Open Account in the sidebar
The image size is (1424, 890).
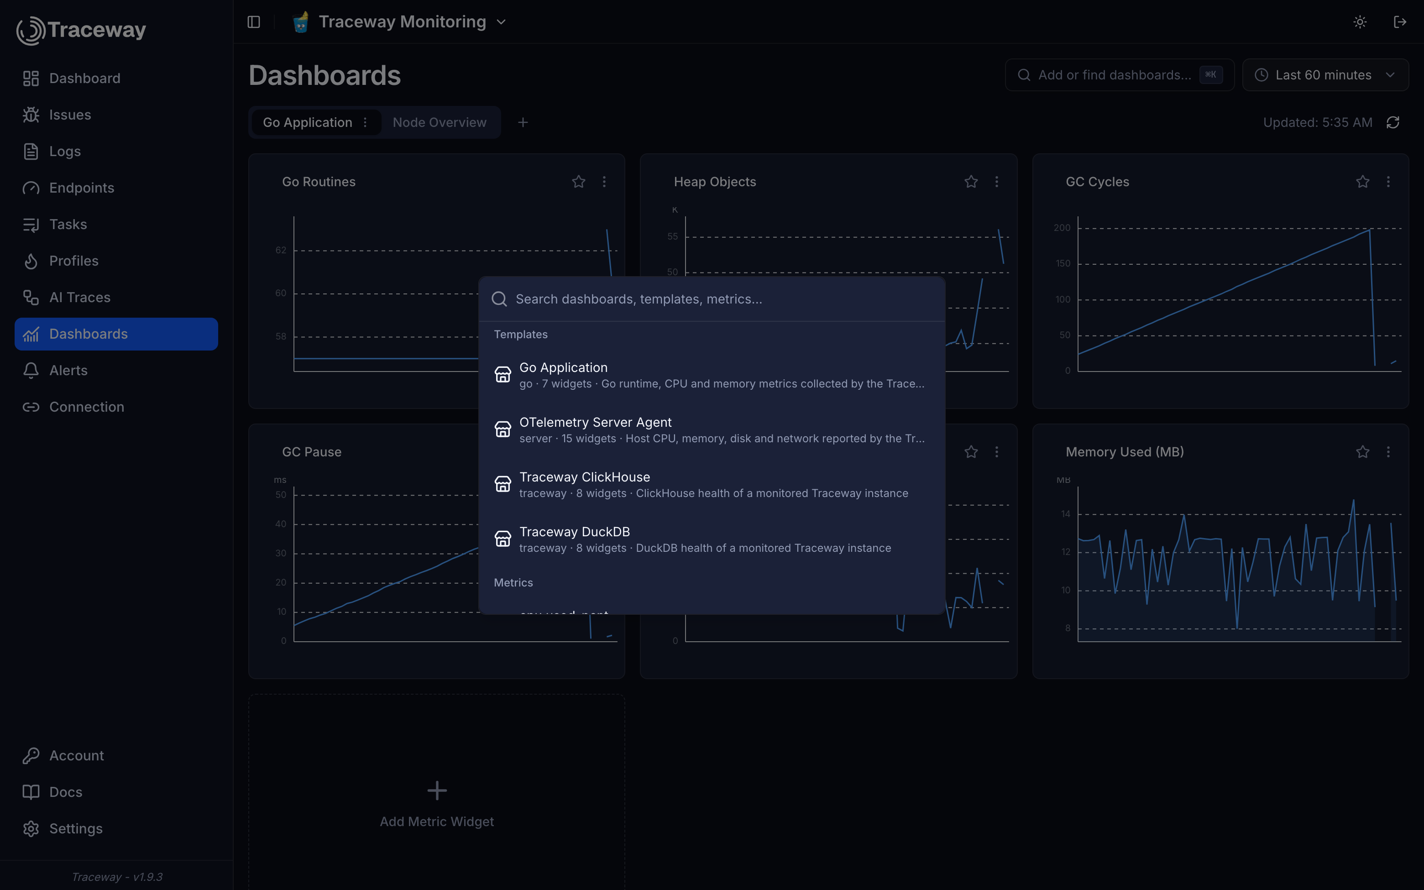click(x=116, y=755)
